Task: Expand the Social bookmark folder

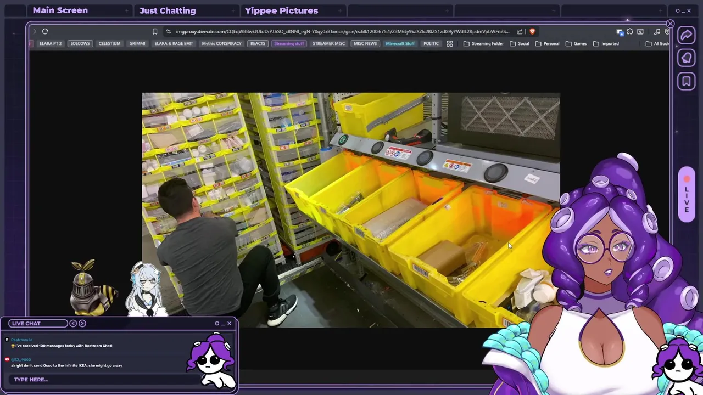Action: [520, 43]
